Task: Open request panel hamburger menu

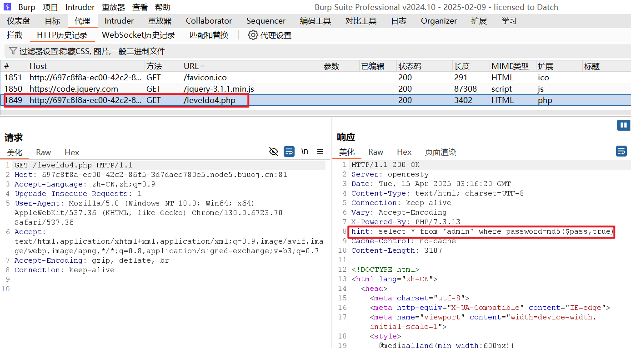Action: 320,152
